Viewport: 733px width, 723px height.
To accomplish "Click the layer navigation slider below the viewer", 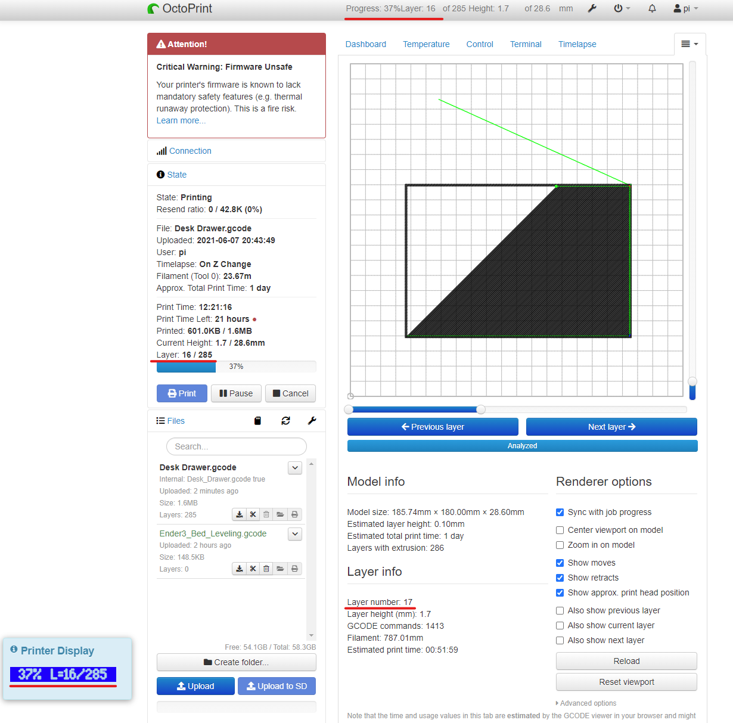I will pos(480,409).
